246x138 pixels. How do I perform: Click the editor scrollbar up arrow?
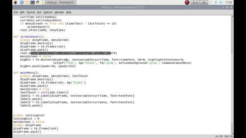point(232,16)
